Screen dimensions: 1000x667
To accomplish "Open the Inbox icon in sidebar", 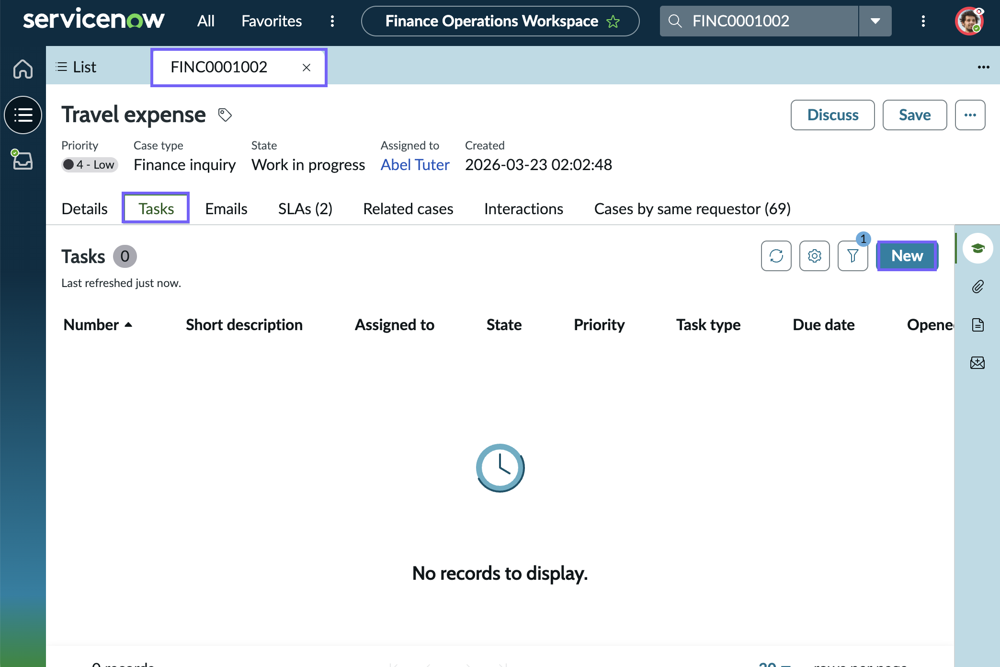I will (22, 160).
